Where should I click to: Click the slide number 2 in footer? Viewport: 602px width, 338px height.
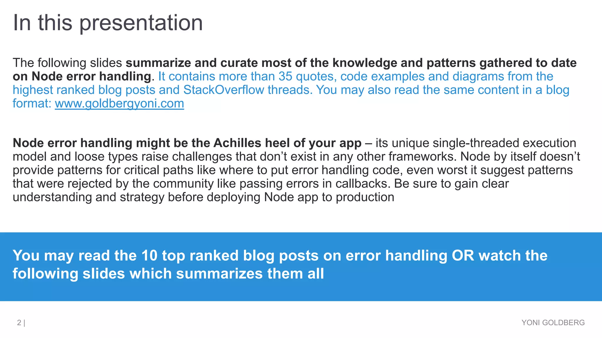pyautogui.click(x=19, y=323)
